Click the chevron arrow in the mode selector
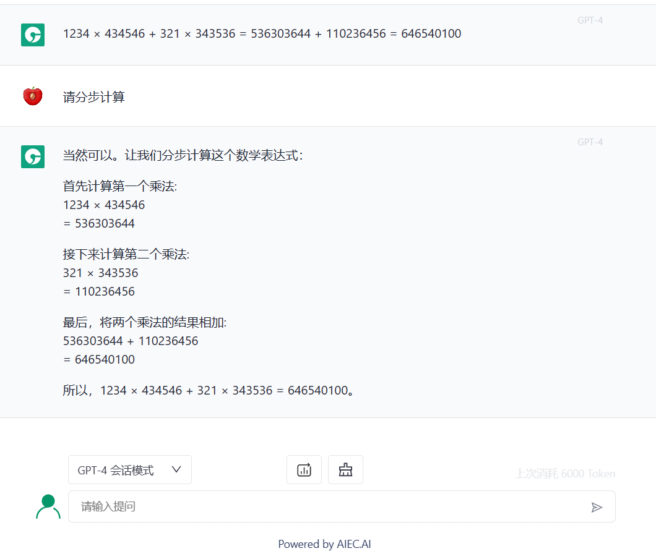Viewport: 656px width, 551px height. pos(176,470)
